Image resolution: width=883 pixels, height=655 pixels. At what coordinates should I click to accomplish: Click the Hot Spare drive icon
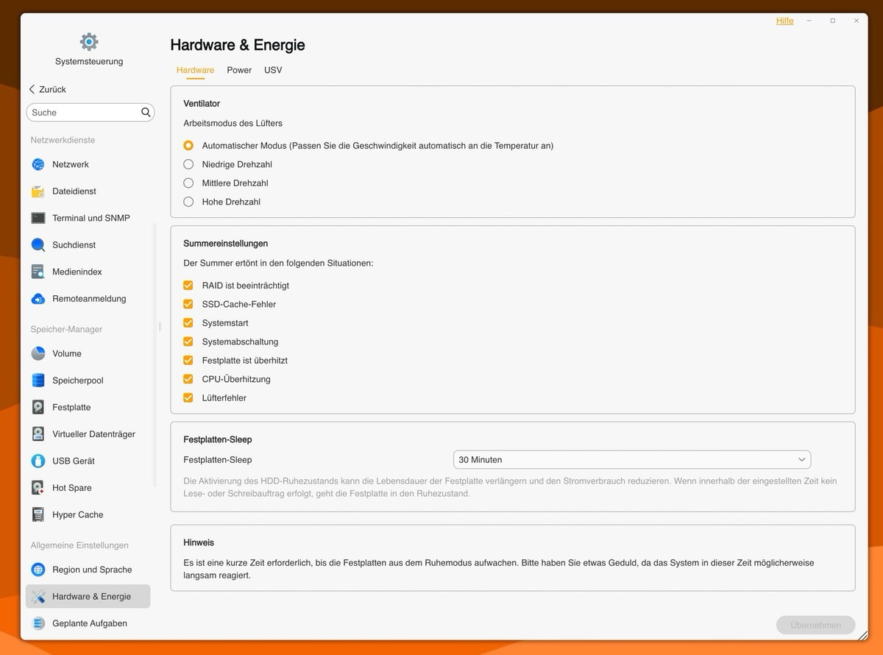[38, 488]
